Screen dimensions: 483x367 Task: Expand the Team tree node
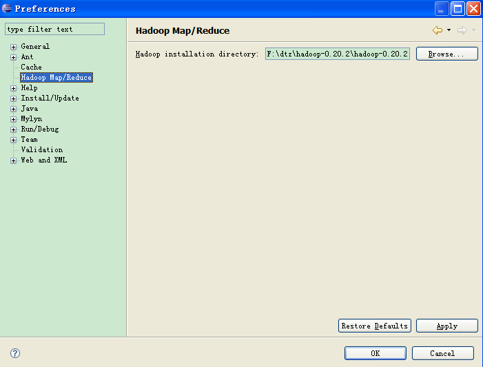pos(13,140)
